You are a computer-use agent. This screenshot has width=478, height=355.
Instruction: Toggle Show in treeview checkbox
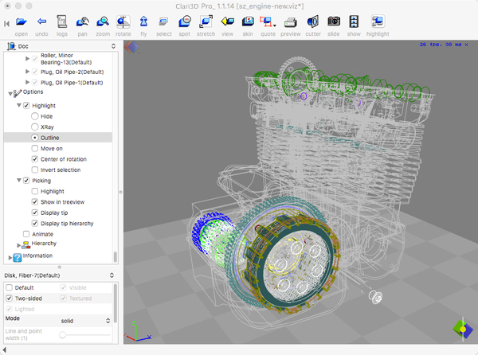point(35,201)
